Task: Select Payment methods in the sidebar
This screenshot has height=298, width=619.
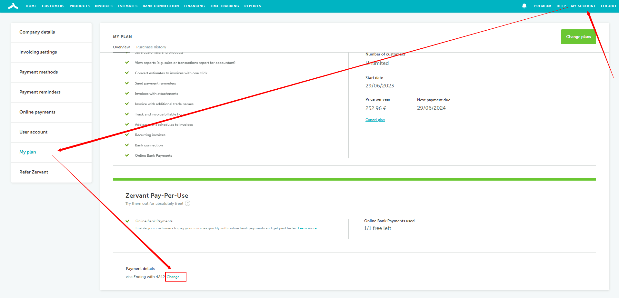Action: click(51, 72)
